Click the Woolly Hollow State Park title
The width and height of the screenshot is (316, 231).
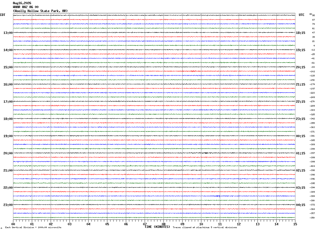[x=40, y=11]
